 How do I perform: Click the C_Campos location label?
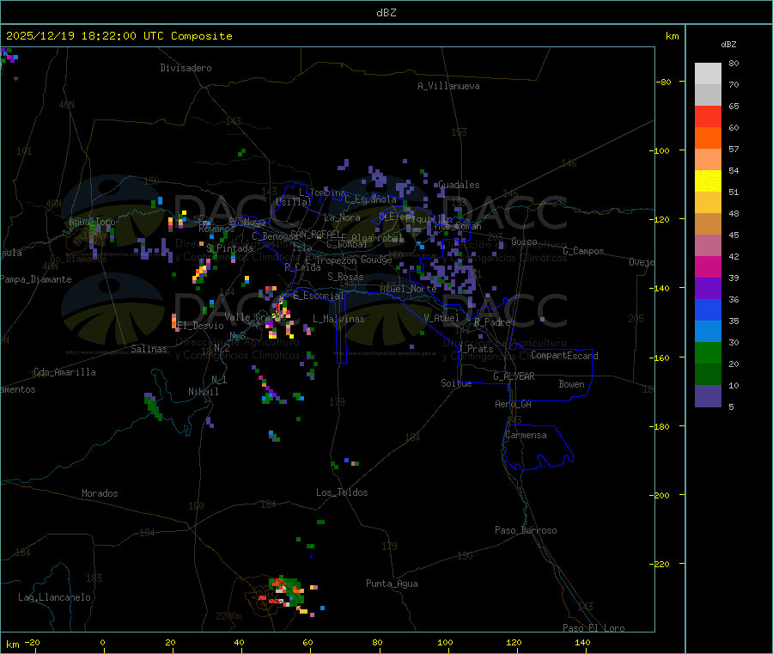(x=584, y=251)
